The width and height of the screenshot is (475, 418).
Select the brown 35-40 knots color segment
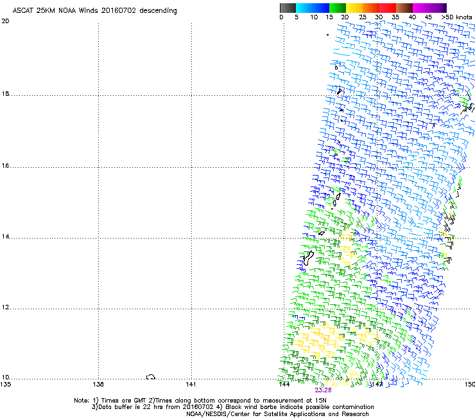[404, 8]
